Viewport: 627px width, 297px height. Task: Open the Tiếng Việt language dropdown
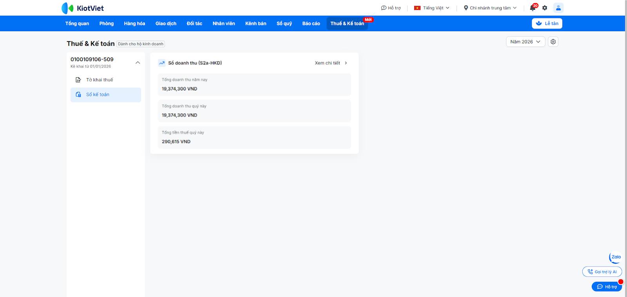click(432, 8)
